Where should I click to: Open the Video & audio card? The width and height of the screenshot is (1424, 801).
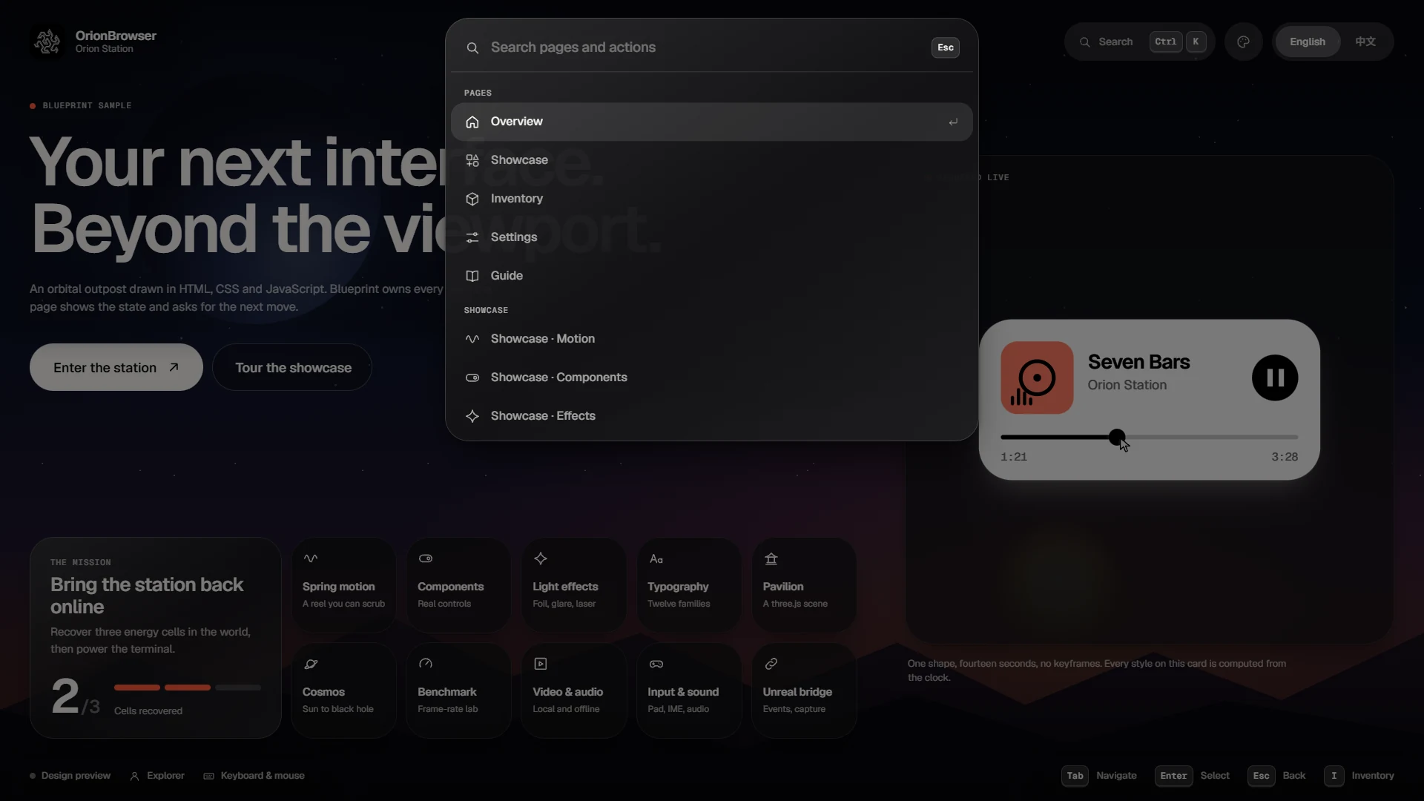[573, 690]
